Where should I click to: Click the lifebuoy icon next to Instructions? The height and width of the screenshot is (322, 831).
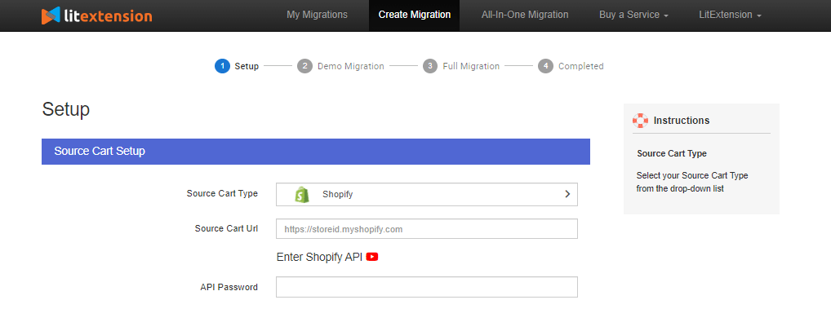[640, 121]
